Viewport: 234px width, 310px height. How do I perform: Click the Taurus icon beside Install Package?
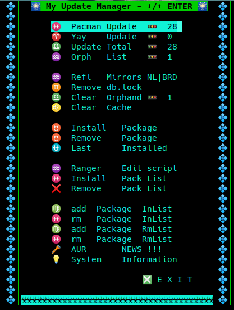(56, 128)
